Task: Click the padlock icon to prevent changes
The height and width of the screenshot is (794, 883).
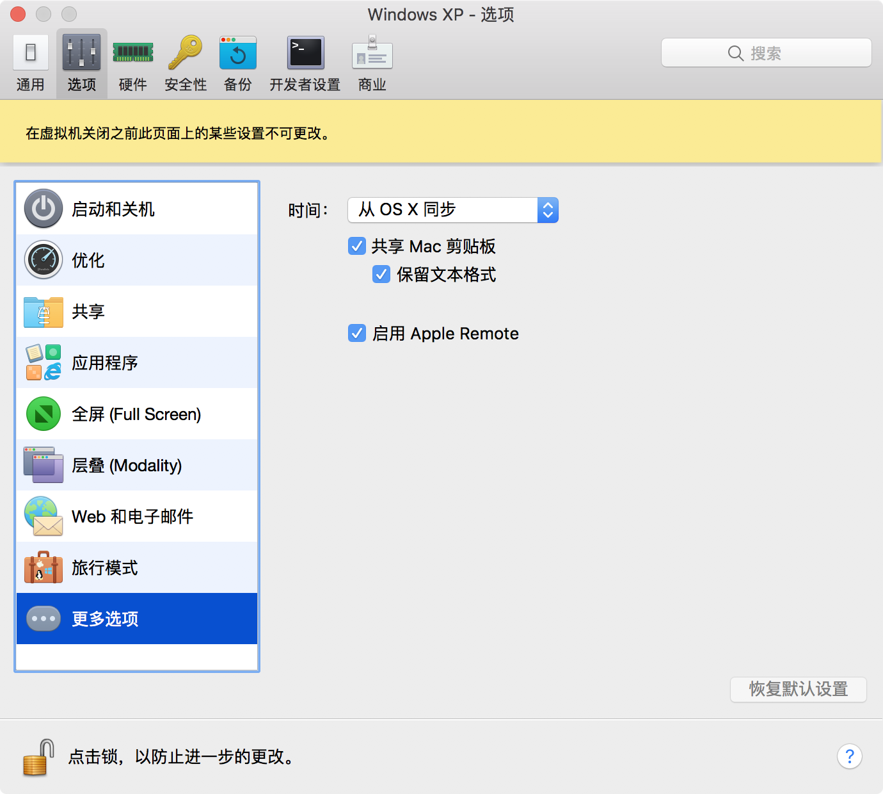Action: click(x=38, y=758)
